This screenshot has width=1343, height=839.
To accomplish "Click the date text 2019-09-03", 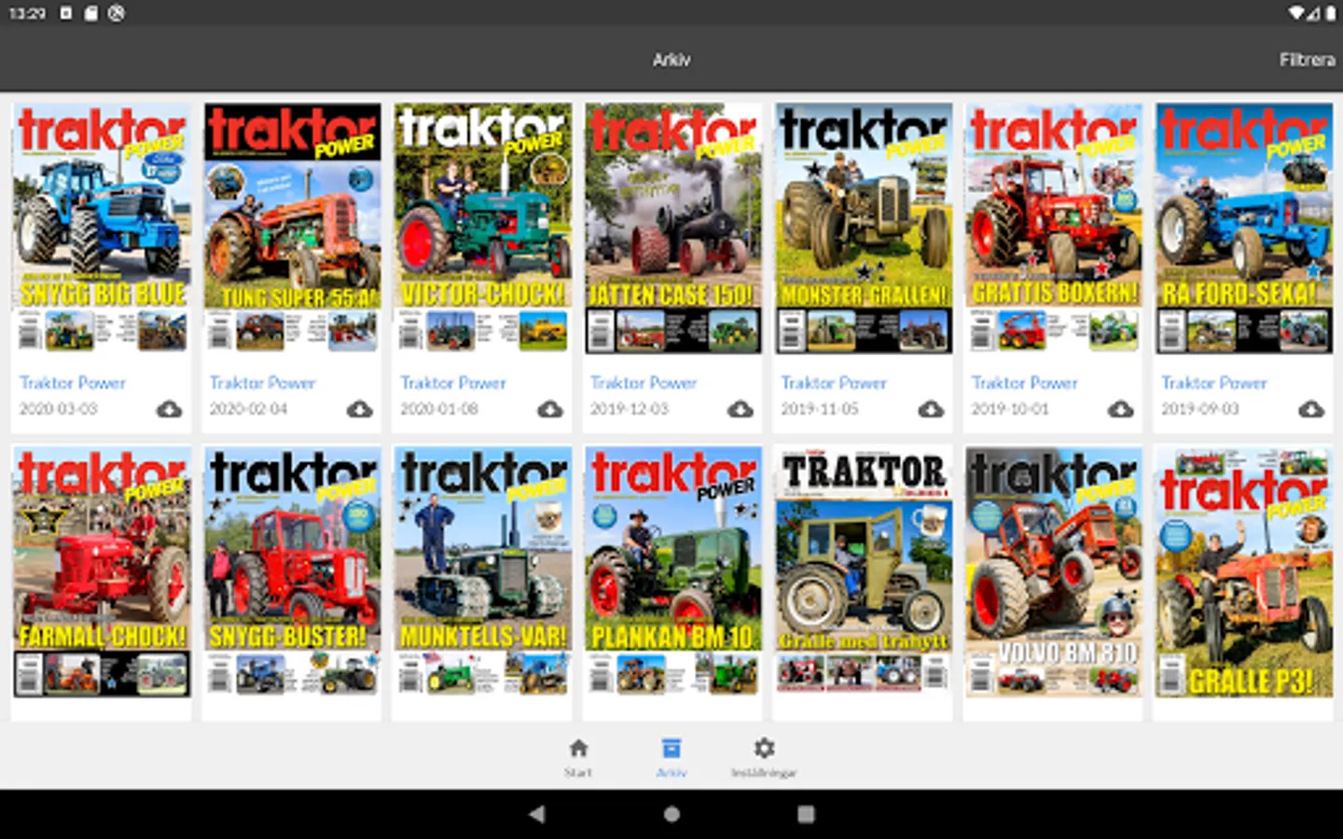I will [1200, 409].
